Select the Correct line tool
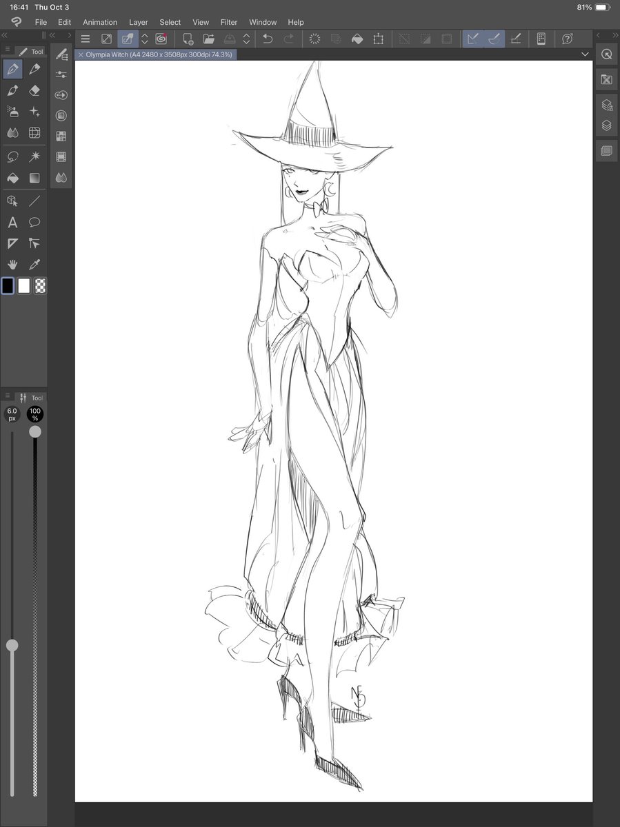The image size is (620, 827). (34, 243)
